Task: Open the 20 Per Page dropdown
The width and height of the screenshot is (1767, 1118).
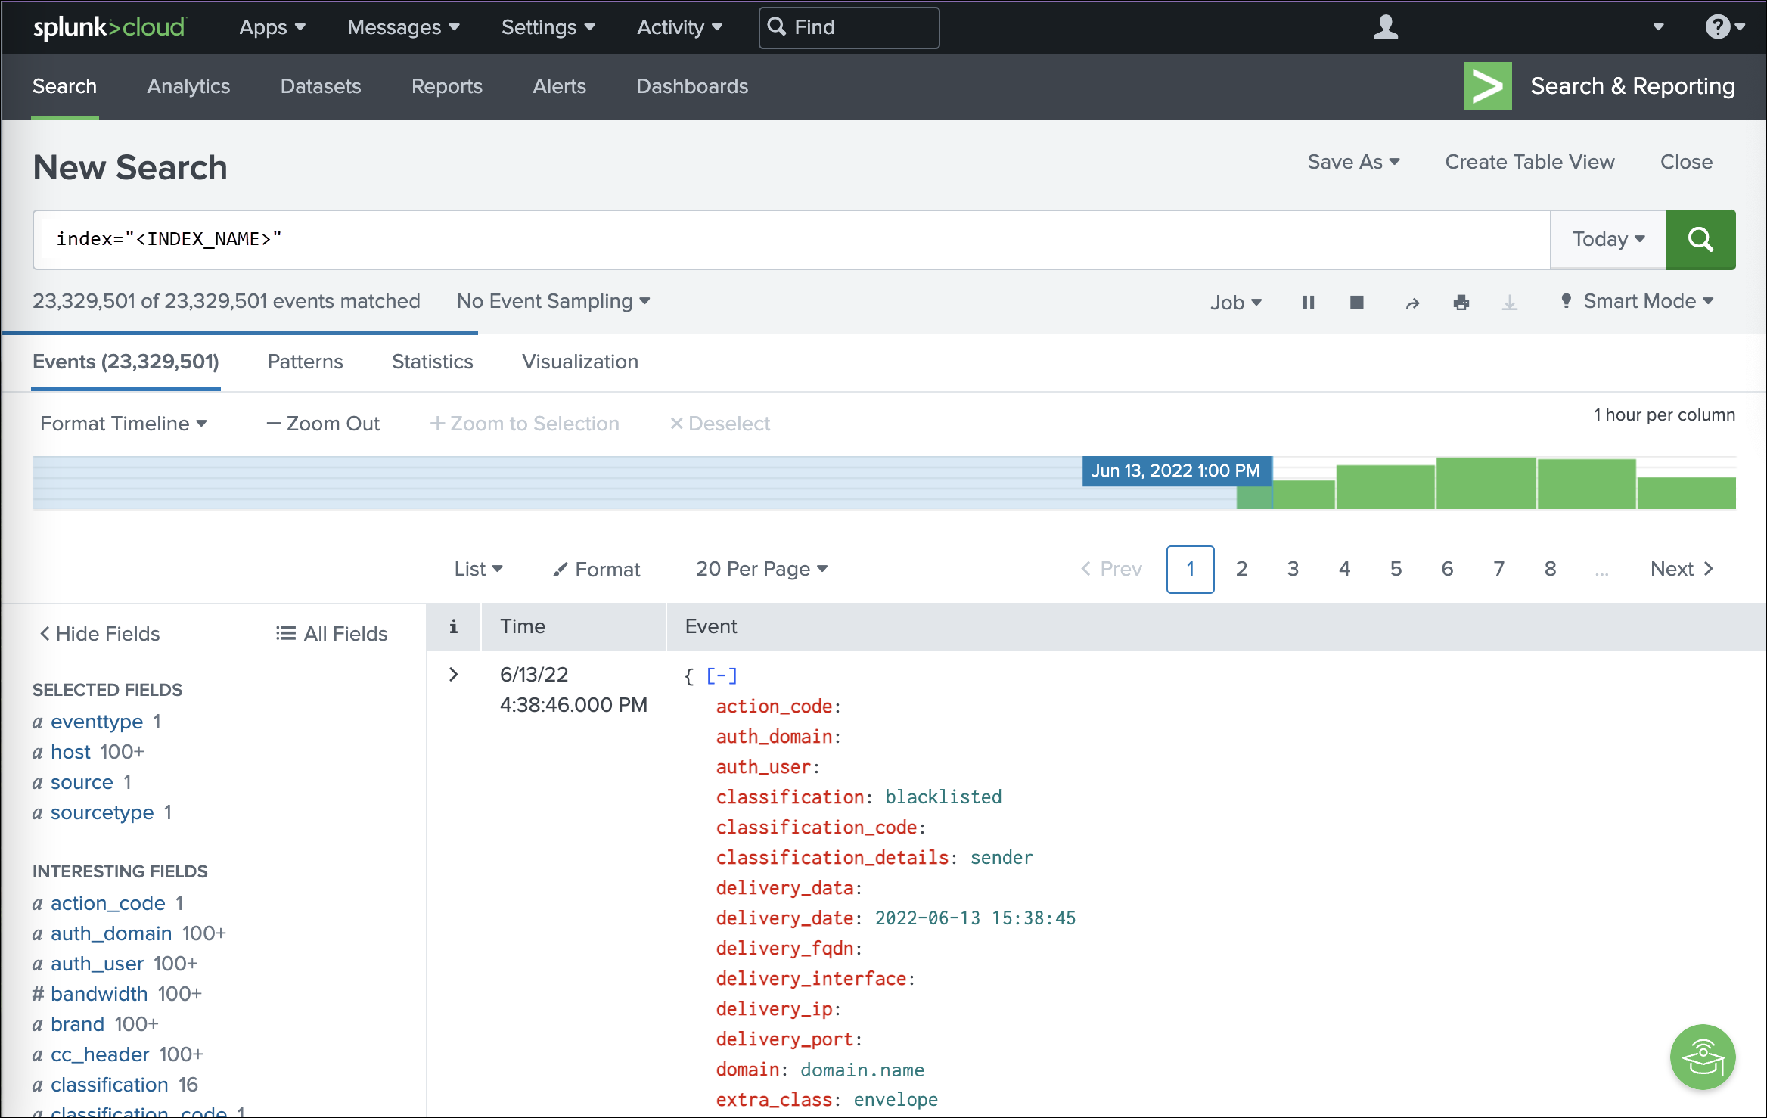Action: 761,569
